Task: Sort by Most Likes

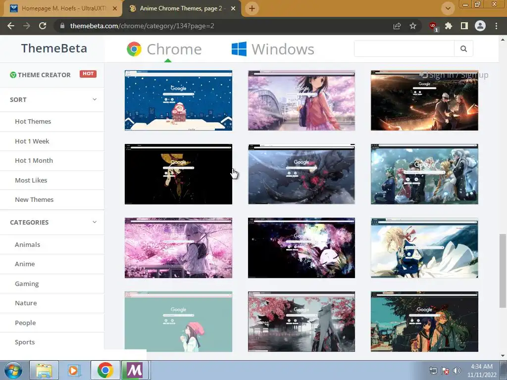Action: (x=31, y=180)
